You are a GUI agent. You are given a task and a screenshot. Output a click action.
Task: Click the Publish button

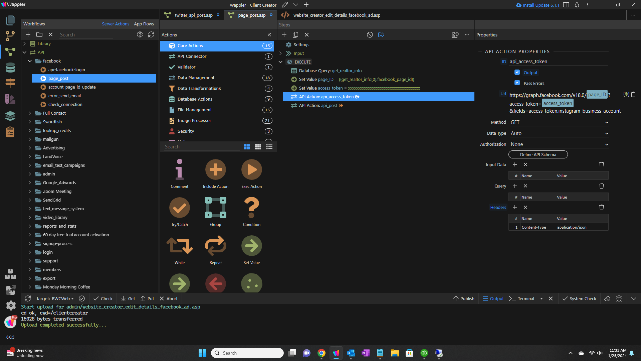pyautogui.click(x=464, y=298)
